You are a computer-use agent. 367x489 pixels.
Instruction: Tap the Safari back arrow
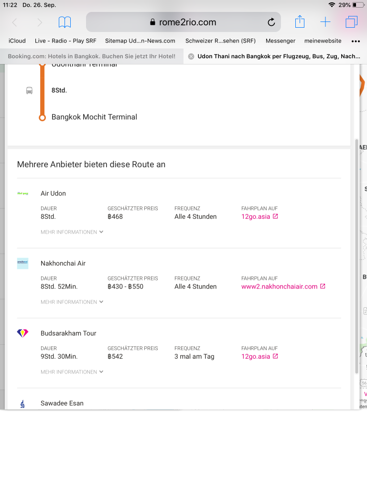point(14,22)
